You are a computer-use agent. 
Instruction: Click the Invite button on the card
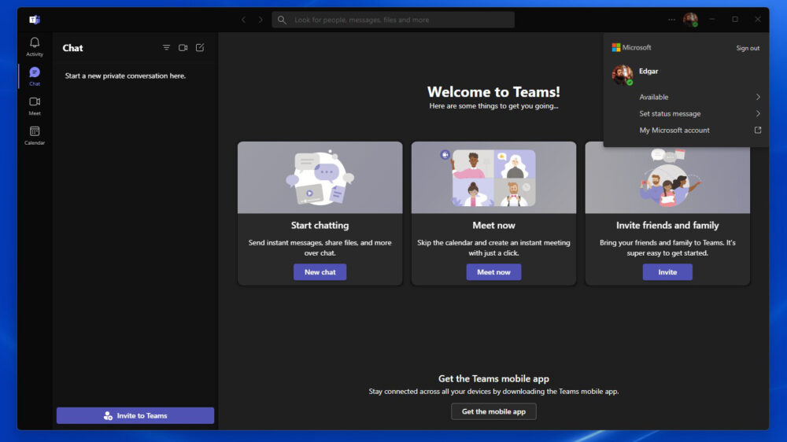tap(667, 272)
